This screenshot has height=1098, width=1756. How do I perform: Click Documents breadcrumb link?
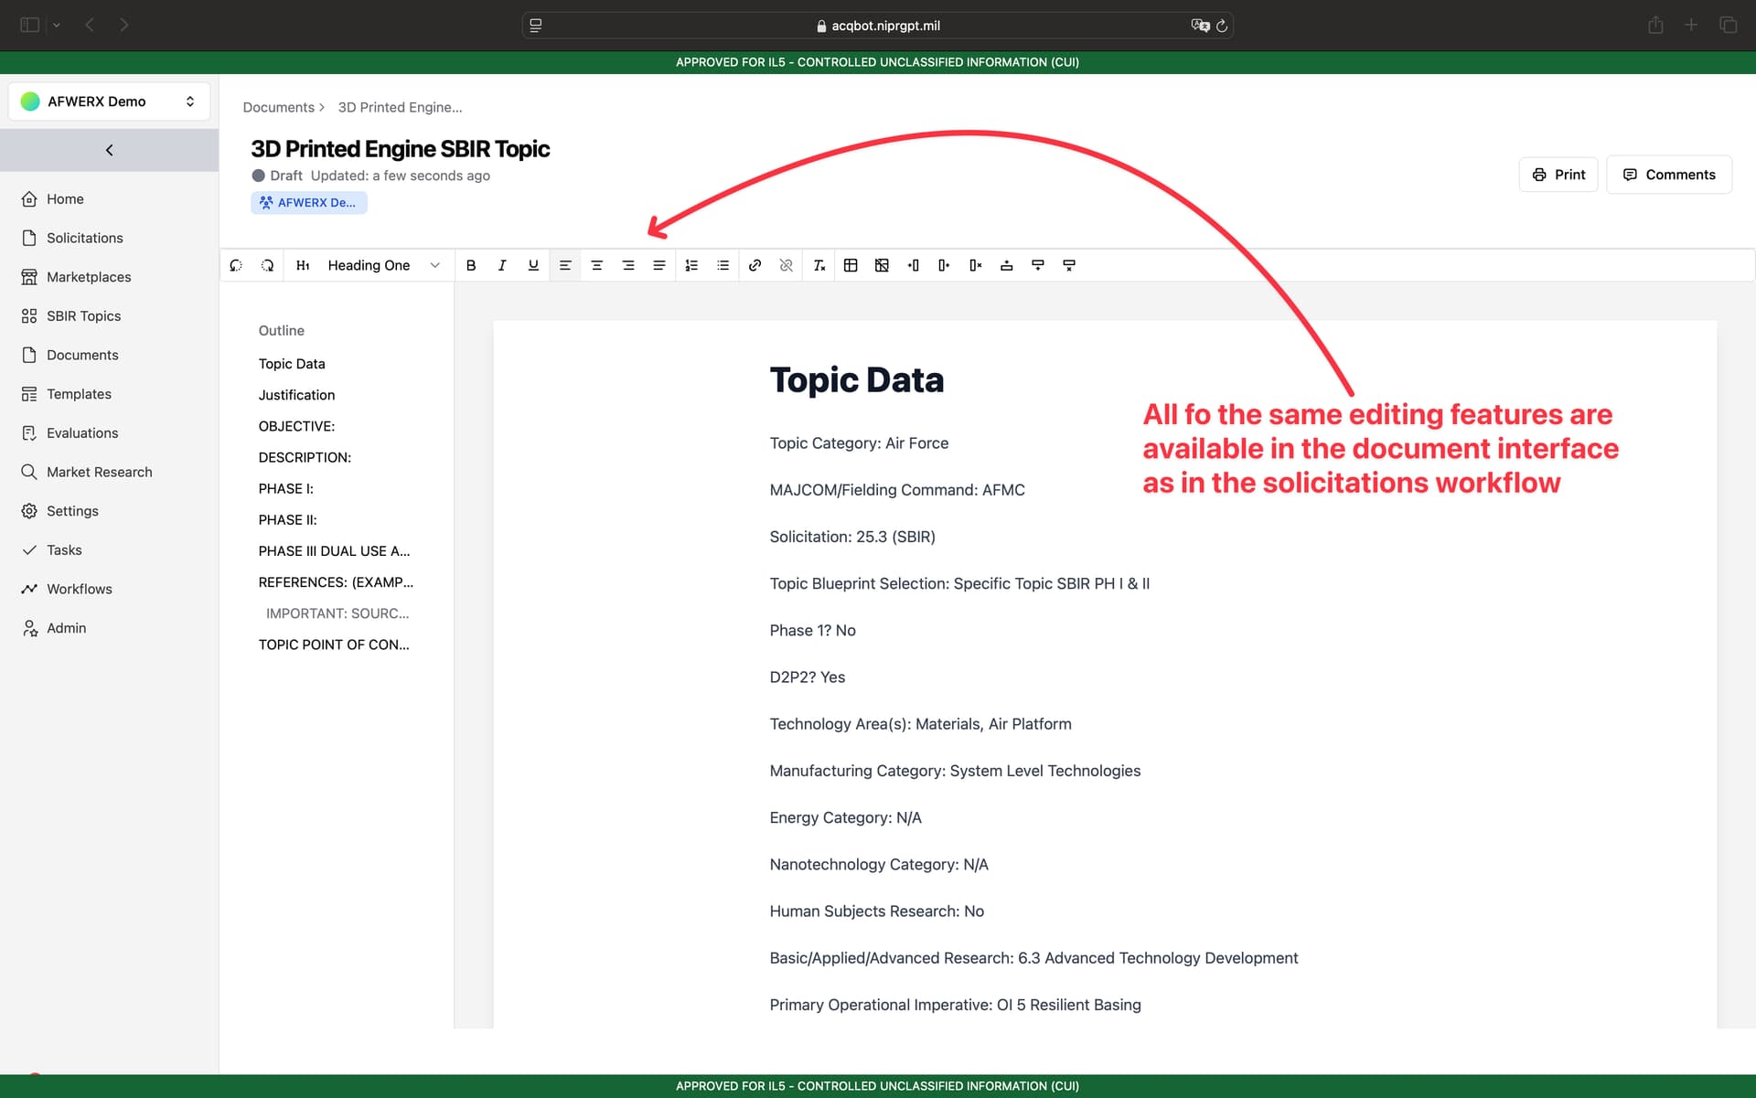[x=278, y=107]
